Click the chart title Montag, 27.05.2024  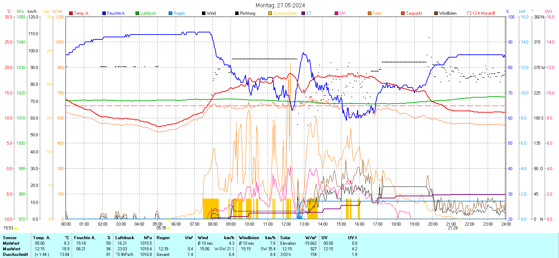pos(280,5)
